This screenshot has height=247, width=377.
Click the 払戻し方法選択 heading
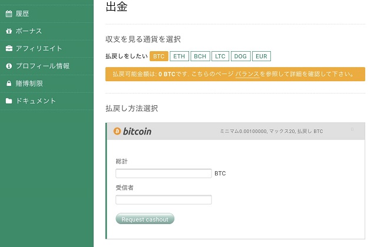pos(132,108)
